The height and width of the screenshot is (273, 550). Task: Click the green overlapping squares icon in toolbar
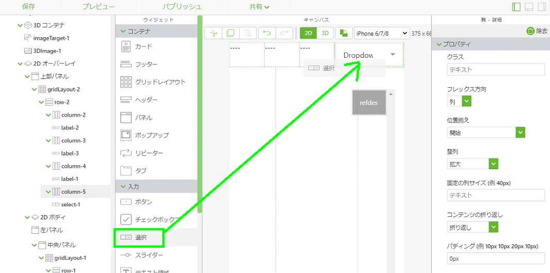(x=344, y=33)
